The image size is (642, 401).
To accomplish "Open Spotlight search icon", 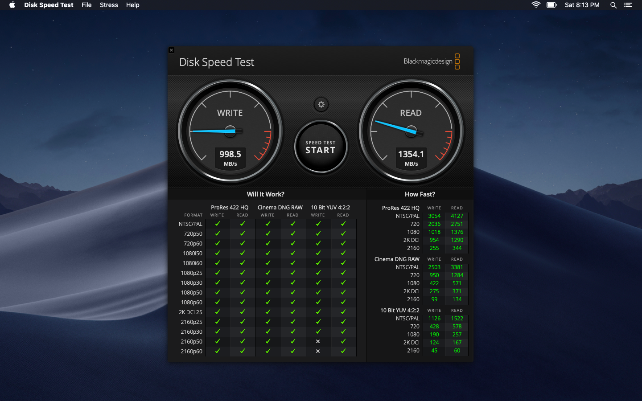I will pos(613,5).
